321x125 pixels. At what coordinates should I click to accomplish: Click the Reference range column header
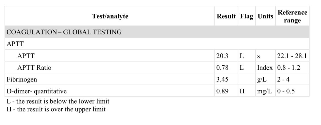click(292, 16)
